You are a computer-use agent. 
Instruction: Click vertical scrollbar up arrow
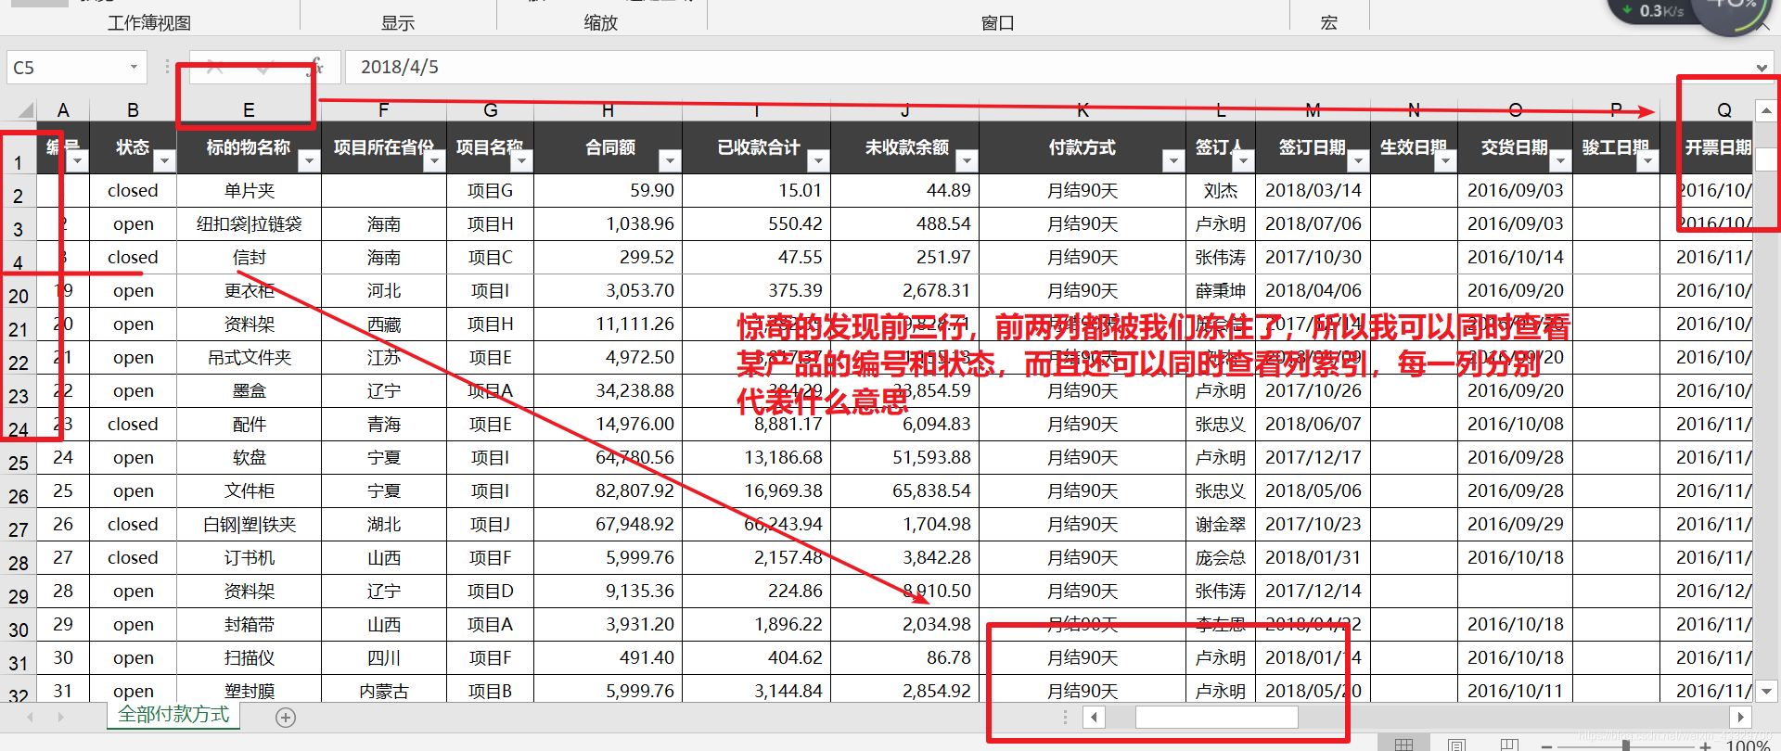point(1766,110)
